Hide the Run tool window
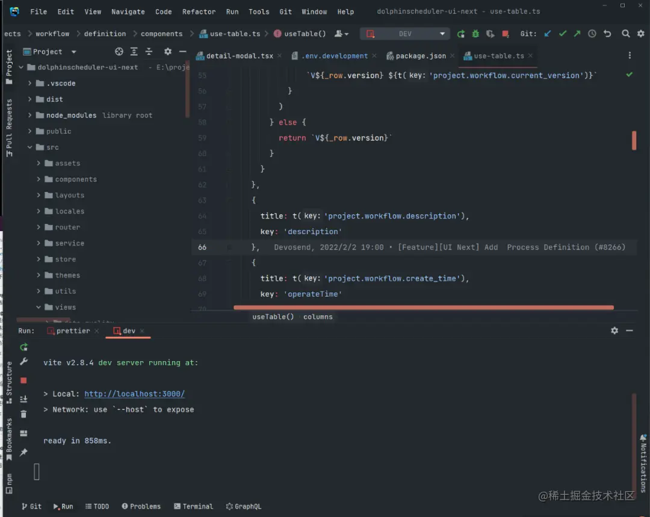 630,330
